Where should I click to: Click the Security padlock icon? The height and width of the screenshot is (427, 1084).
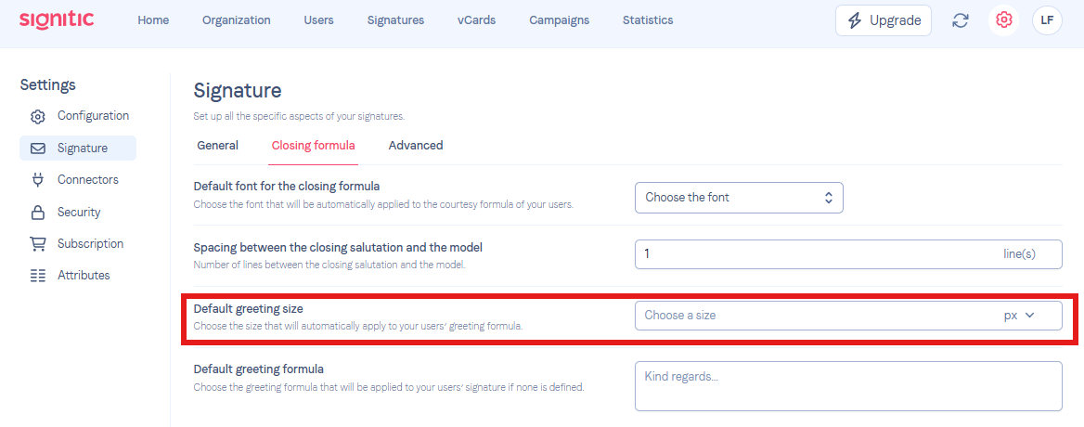38,213
